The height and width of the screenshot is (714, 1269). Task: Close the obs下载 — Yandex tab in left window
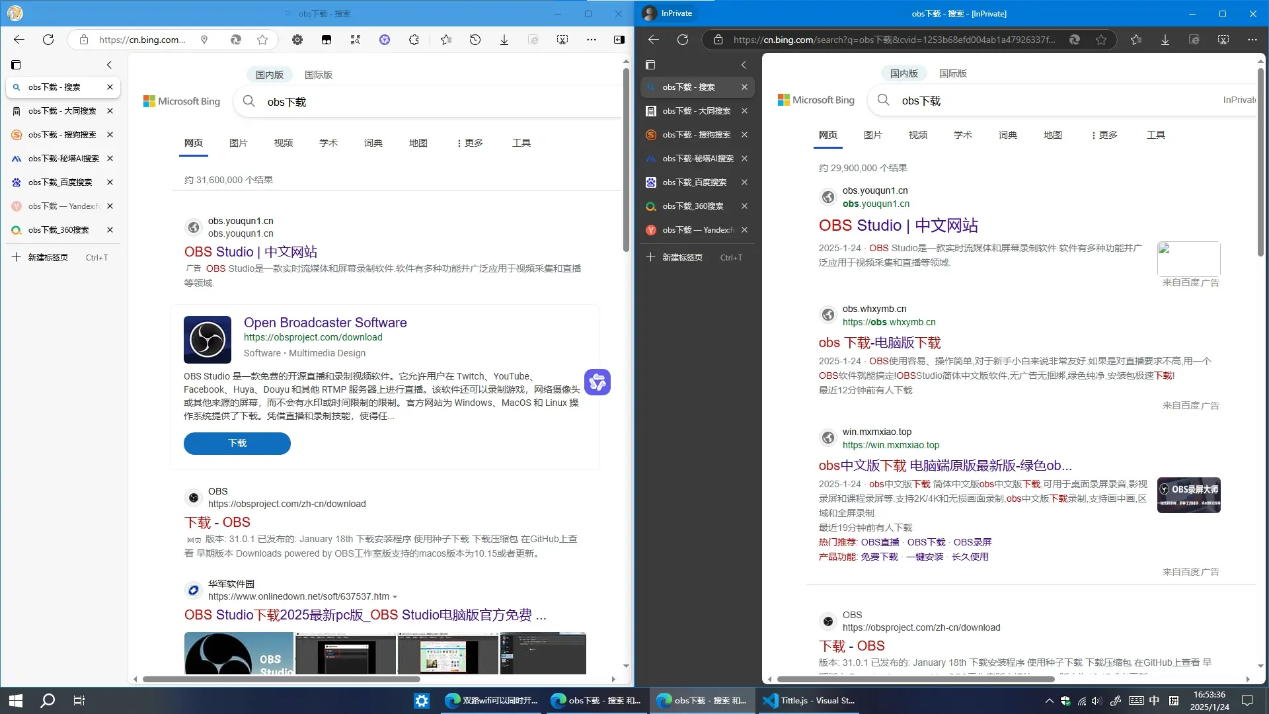click(x=110, y=206)
